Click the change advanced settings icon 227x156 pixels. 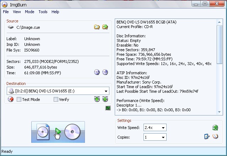(207, 136)
